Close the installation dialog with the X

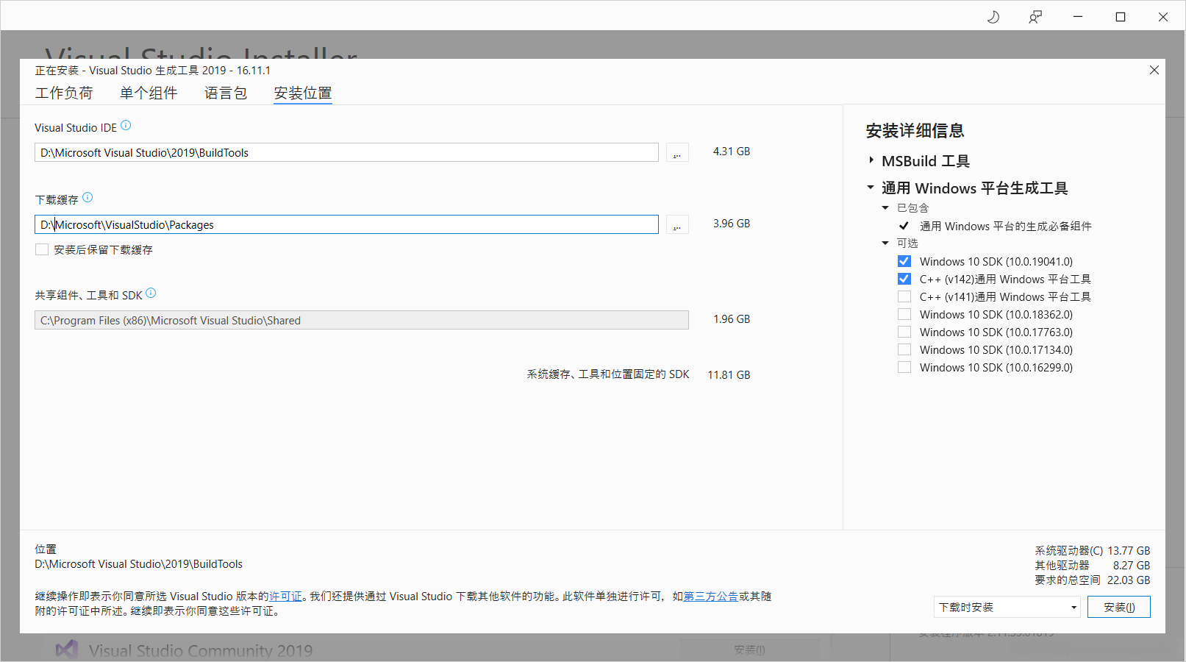(x=1154, y=70)
